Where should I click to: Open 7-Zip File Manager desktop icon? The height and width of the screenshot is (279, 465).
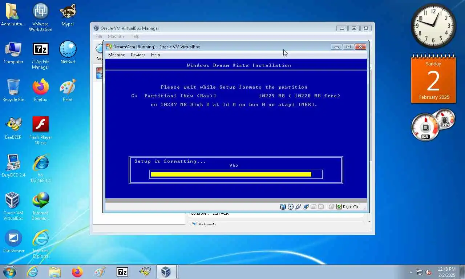[41, 55]
